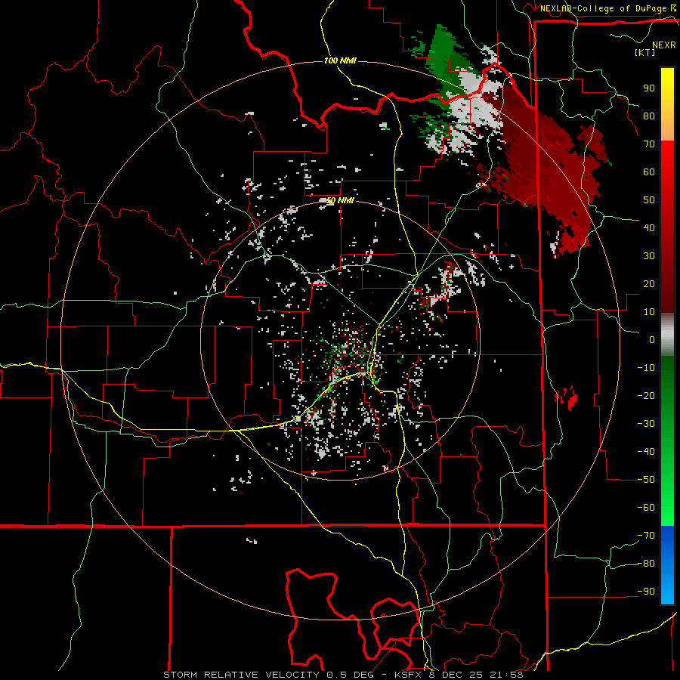The image size is (680, 680).
Task: Click the -90 velocity scale label
Action: coord(646,592)
